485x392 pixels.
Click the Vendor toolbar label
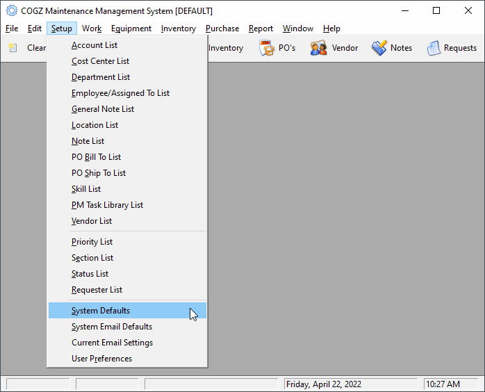pos(345,48)
